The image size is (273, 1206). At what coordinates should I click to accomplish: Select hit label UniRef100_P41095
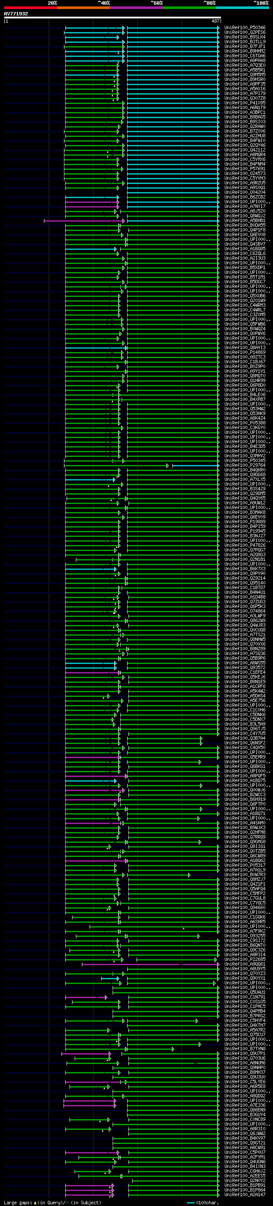pyautogui.click(x=245, y=103)
